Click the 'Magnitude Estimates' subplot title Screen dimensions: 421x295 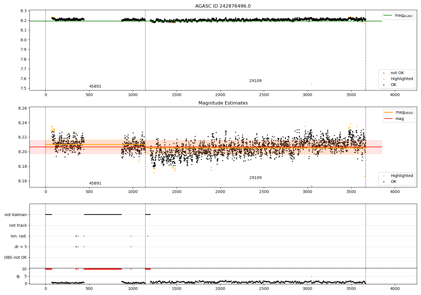click(223, 103)
